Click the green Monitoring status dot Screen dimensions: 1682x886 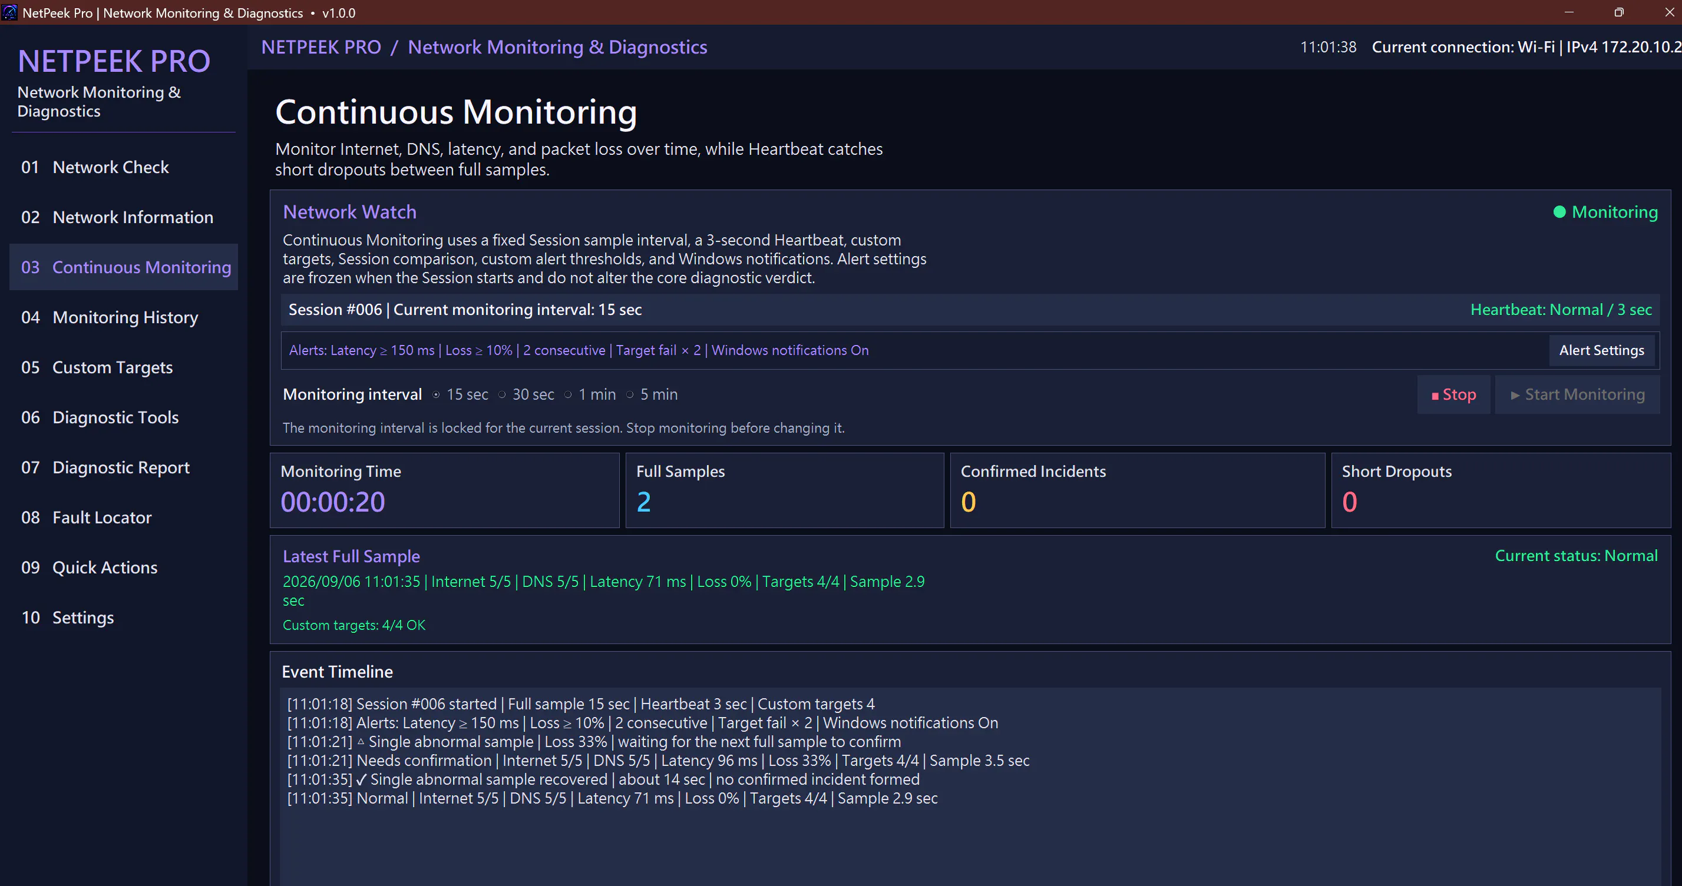(1559, 212)
